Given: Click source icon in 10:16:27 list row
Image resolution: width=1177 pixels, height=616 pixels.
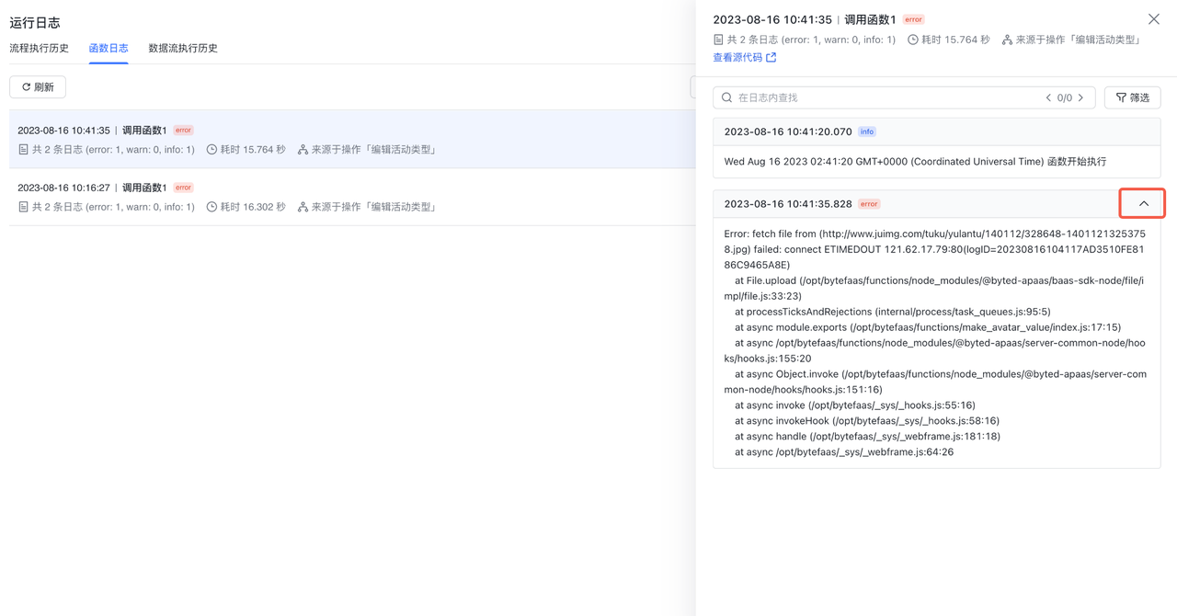Looking at the screenshot, I should tap(303, 207).
